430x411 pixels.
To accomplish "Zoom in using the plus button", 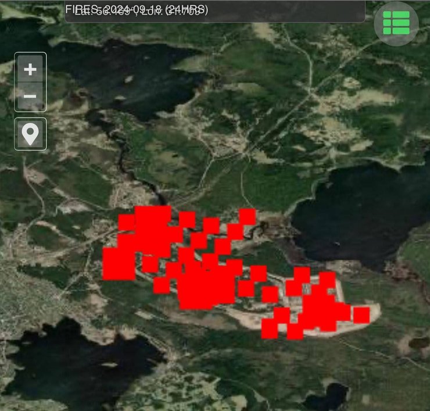I will (x=30, y=69).
